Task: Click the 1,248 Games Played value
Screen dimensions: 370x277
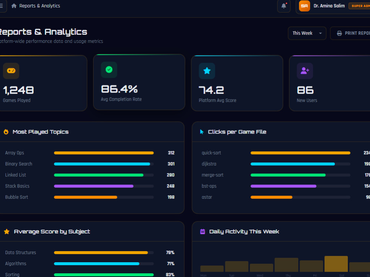Action: (x=18, y=90)
